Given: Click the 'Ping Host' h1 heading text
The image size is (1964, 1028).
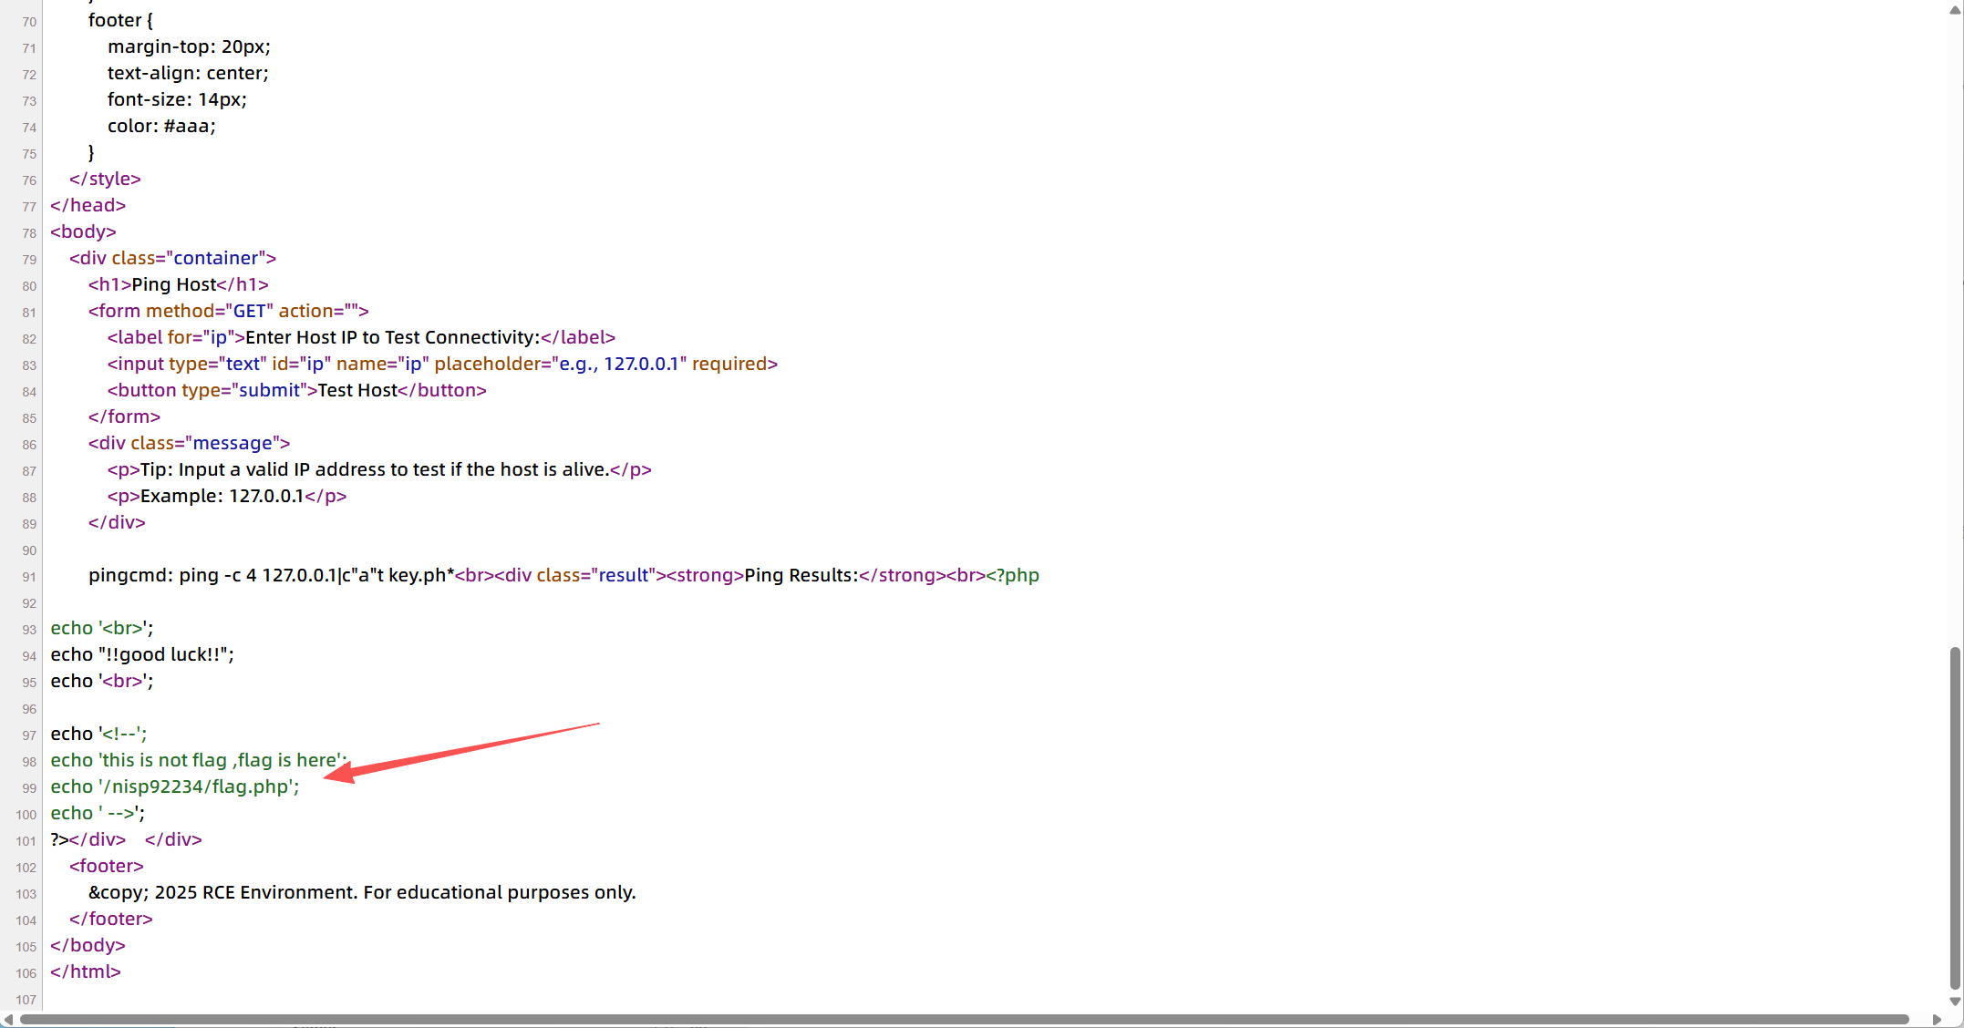Looking at the screenshot, I should click(173, 284).
